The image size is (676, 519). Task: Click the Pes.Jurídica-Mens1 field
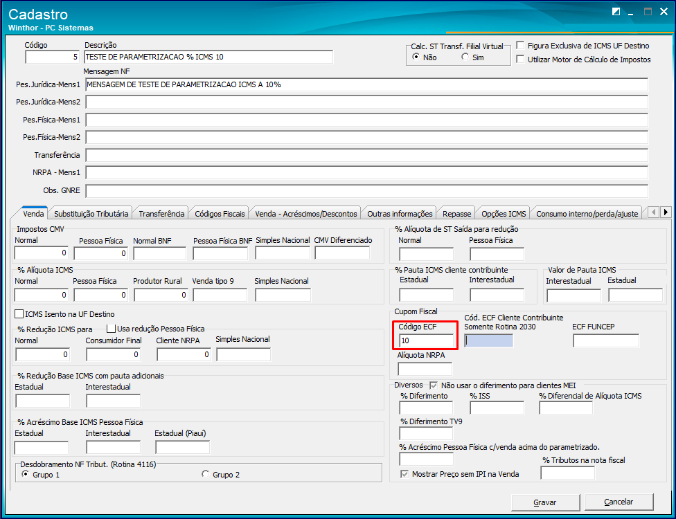click(366, 84)
